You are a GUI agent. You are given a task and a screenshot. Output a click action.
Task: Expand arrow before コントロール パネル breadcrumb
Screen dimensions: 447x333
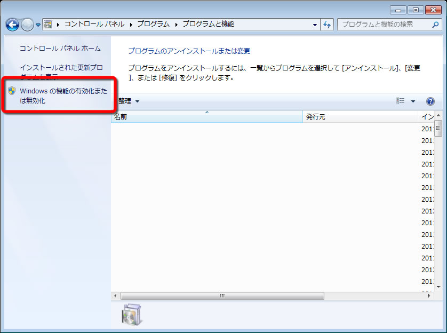pos(58,25)
